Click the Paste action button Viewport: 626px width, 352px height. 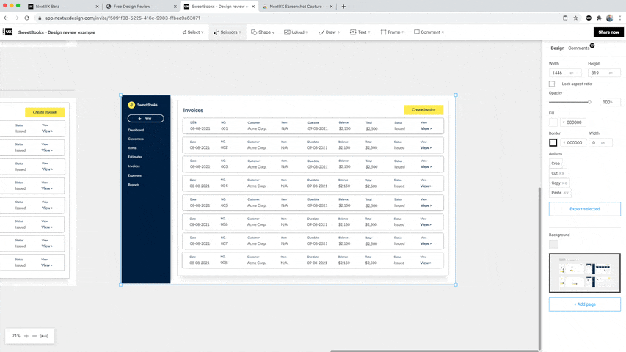pos(560,193)
